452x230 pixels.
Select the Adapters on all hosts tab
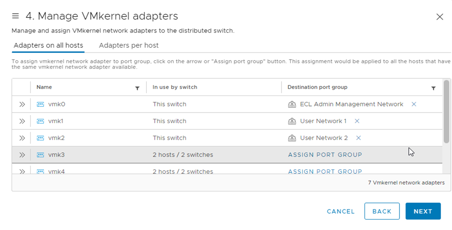tap(48, 45)
